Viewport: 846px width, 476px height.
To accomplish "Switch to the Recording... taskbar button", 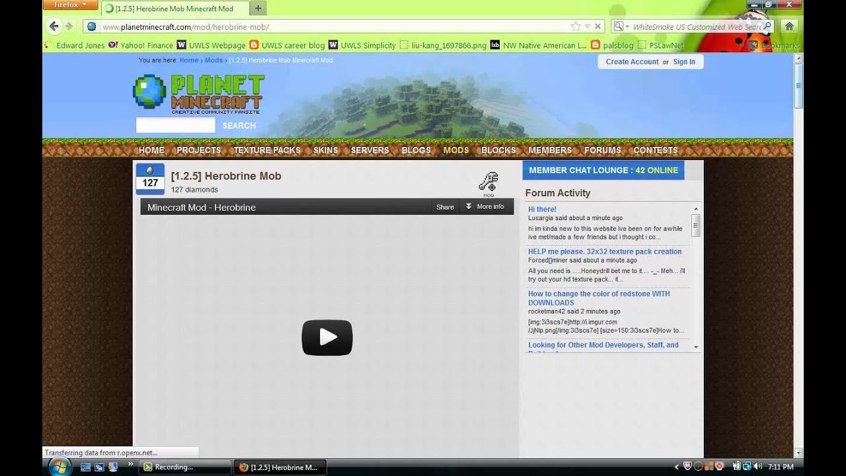I will tap(185, 467).
